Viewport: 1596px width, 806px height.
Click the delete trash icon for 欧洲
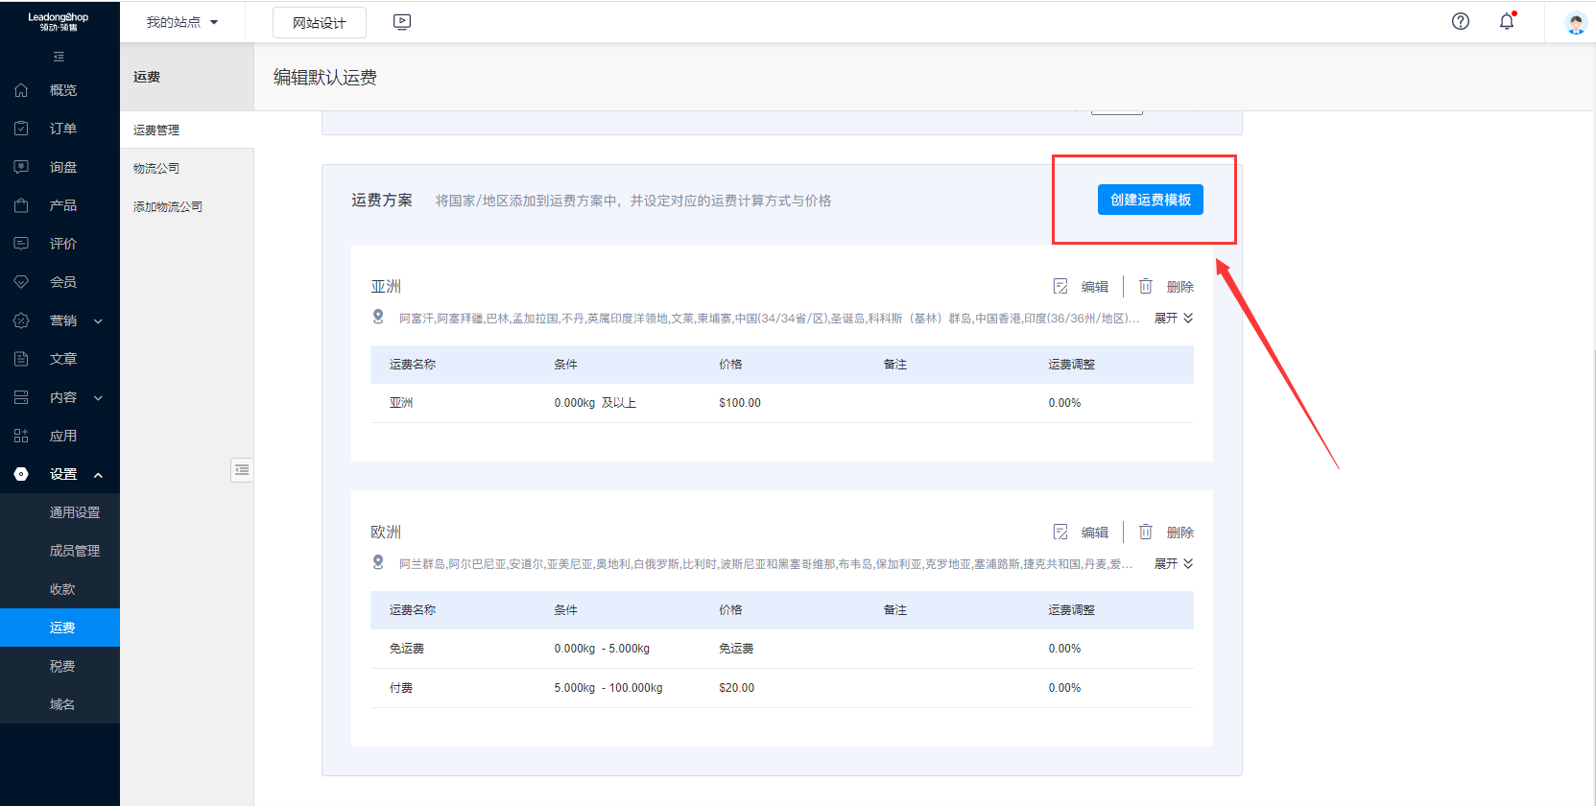click(1146, 533)
